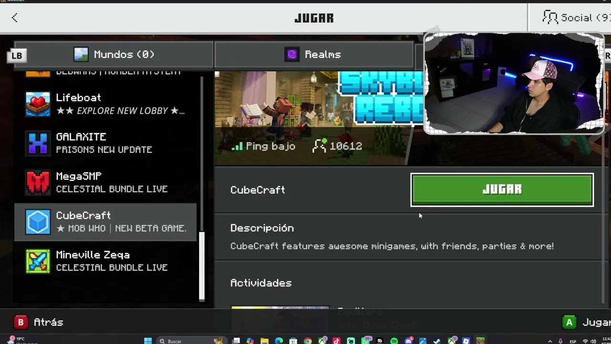Select the Mineville Zeqa server entry

105,261
